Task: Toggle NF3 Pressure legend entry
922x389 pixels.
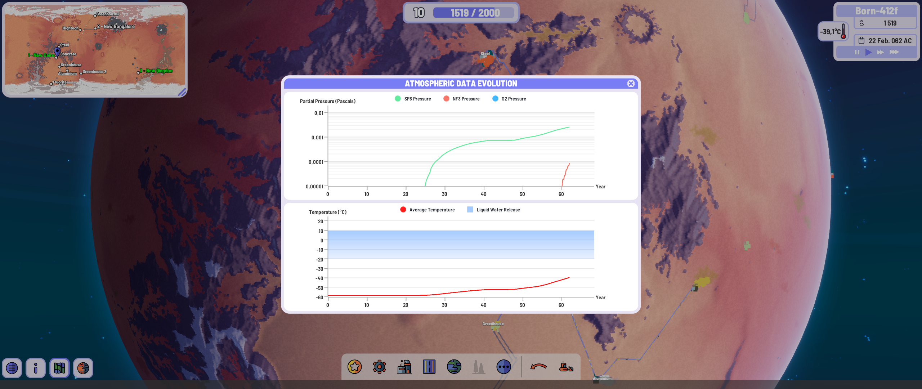Action: [x=461, y=99]
